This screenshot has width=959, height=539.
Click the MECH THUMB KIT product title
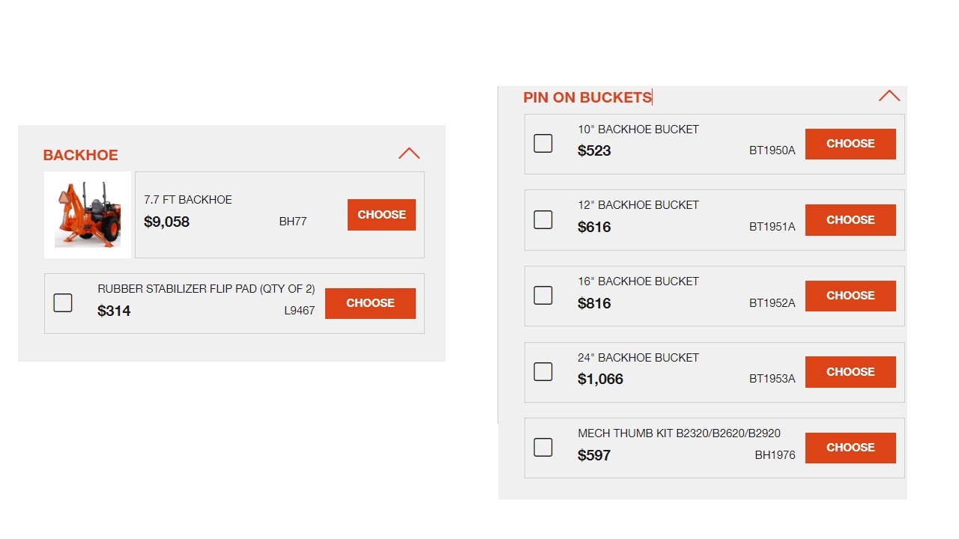coord(679,433)
